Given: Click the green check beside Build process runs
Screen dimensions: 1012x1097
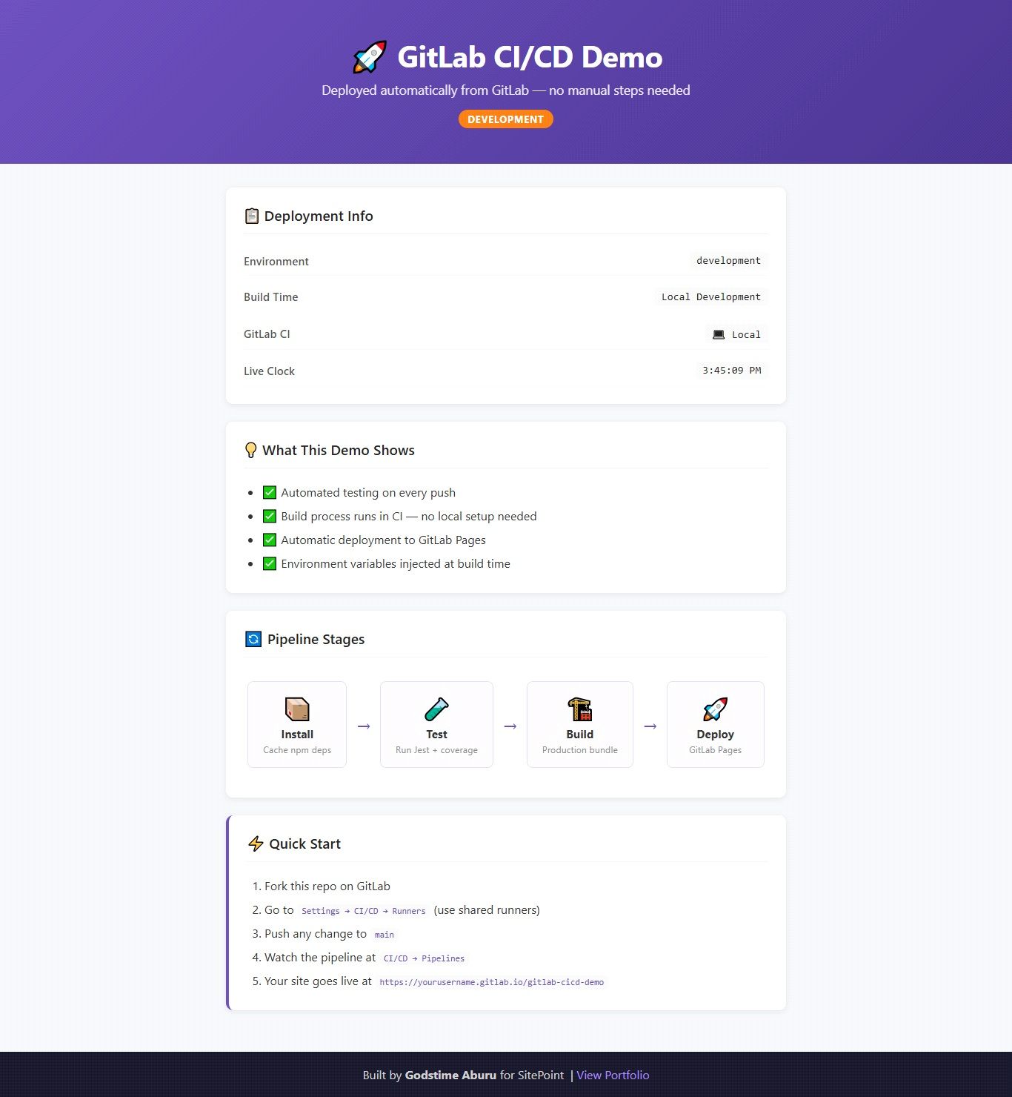Looking at the screenshot, I should (270, 516).
